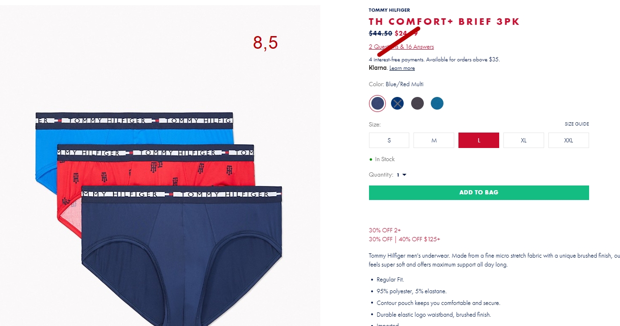Select size XXL
Screen dimensions: 620x326
point(568,141)
